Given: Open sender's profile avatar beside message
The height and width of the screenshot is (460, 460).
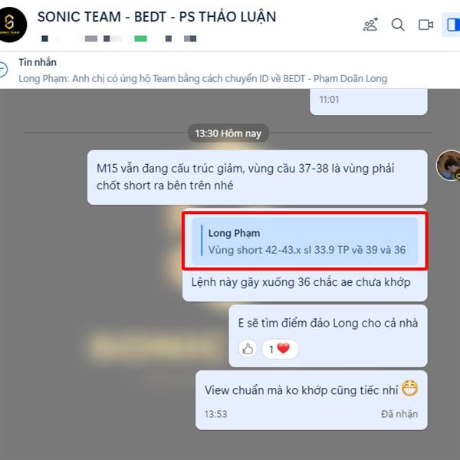Looking at the screenshot, I should click(449, 165).
